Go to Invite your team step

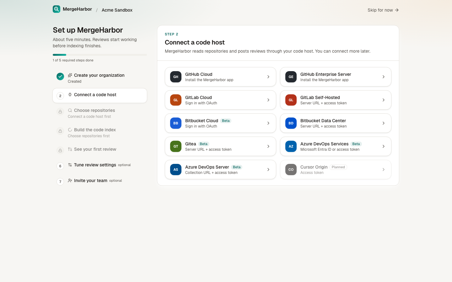[x=100, y=181]
